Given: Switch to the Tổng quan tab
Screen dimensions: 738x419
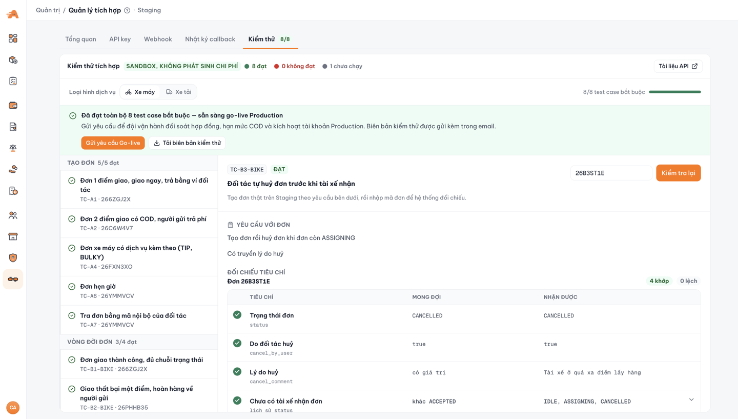Looking at the screenshot, I should 80,39.
